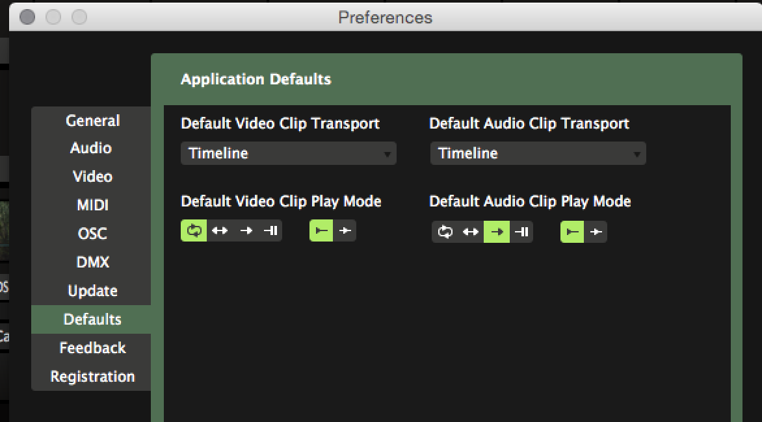Viewport: 762px width, 422px height.
Task: Select play-once-and-hold mode for audio clips
Action: click(x=521, y=232)
